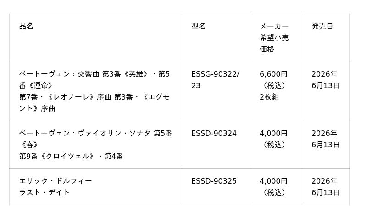Click the 型名 column header
The width and height of the screenshot is (367, 219).
(199, 27)
